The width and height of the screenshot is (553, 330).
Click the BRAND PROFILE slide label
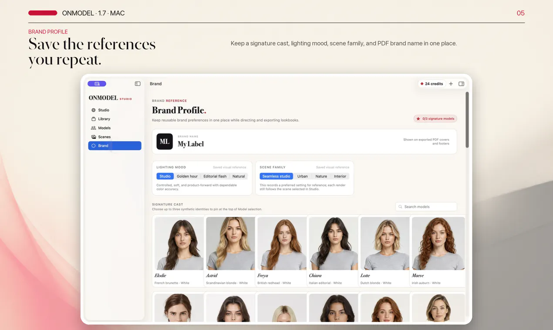[48, 32]
